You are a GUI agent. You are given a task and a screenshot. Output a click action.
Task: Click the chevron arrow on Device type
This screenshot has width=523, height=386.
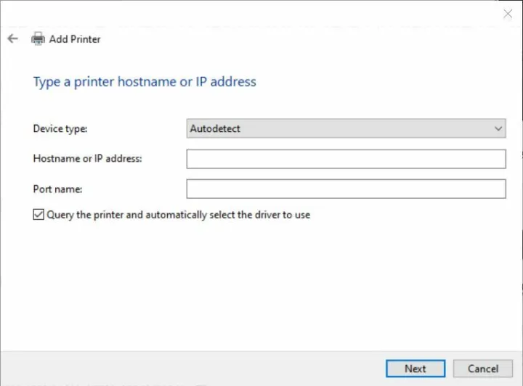click(x=498, y=128)
